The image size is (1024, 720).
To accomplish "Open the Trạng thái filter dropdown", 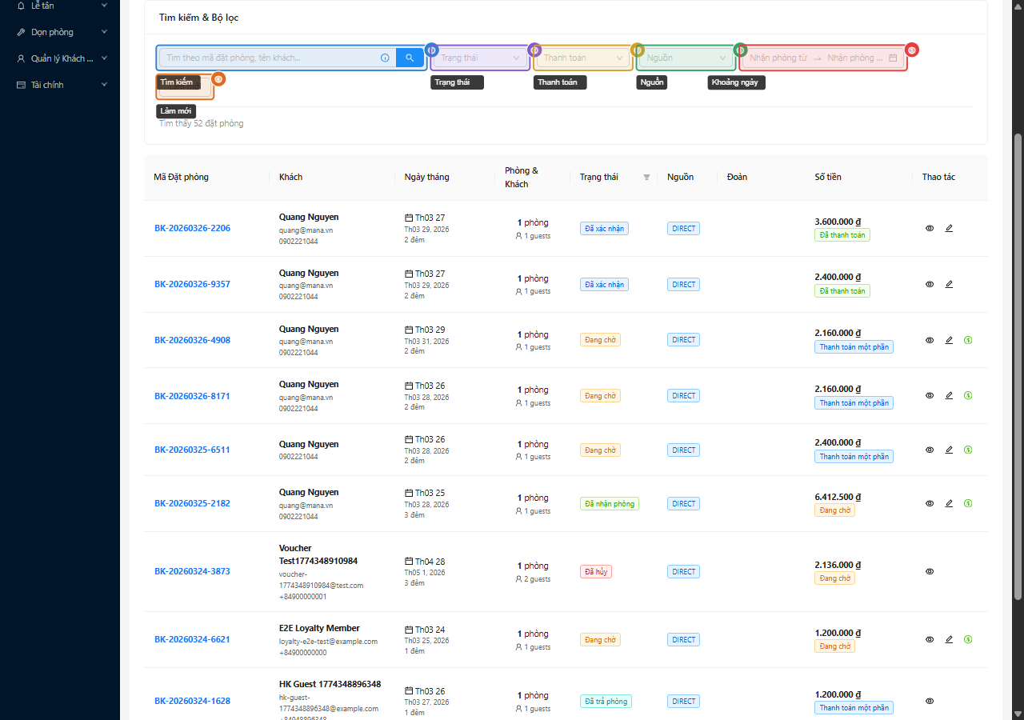I will pos(480,58).
